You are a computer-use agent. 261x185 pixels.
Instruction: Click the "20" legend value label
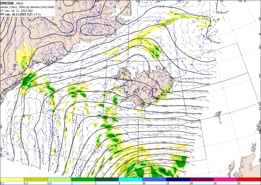click(191, 183)
